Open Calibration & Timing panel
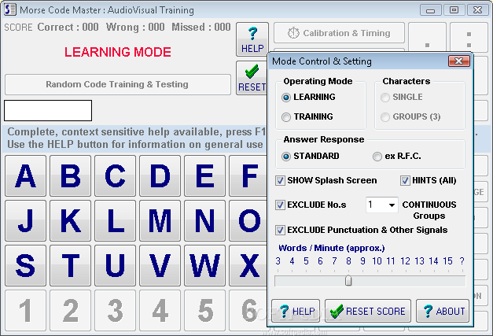 pyautogui.click(x=339, y=33)
